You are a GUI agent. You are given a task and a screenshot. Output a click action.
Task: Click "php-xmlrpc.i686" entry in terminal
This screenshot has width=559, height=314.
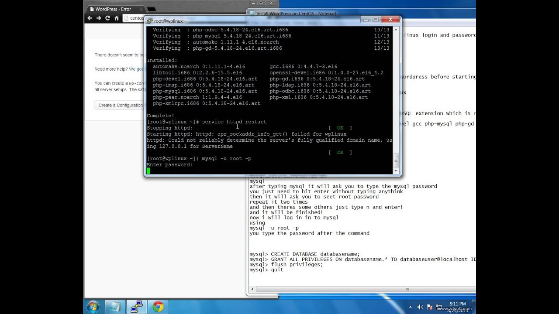point(207,103)
